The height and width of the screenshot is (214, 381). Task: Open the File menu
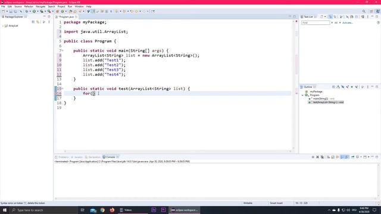click(3, 7)
